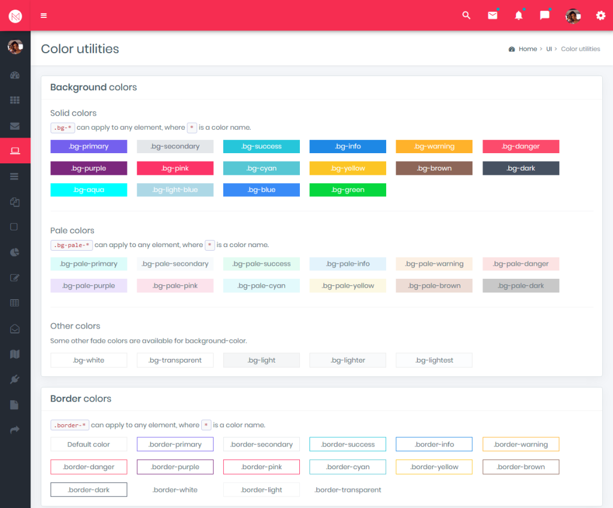
Task: Click the .border-primary button
Action: 175,444
